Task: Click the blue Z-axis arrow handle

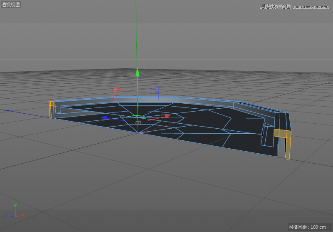Action: tap(105, 118)
